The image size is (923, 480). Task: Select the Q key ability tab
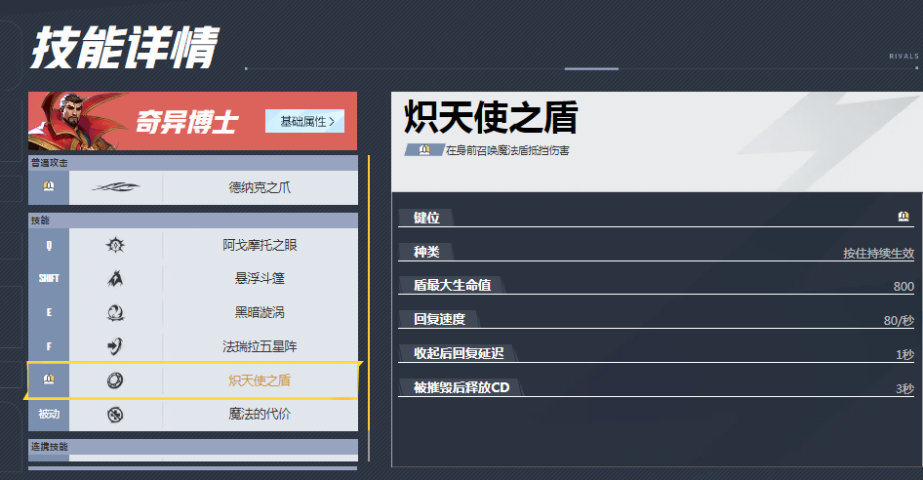click(49, 245)
